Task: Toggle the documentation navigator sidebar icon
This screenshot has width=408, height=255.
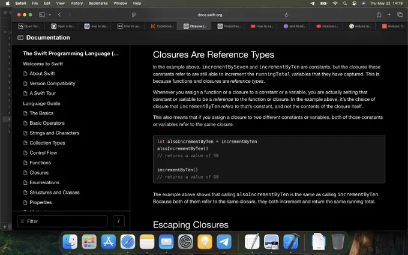Action: pos(20,37)
